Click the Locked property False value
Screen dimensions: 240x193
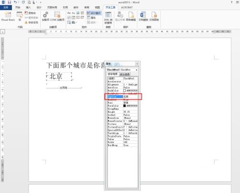point(131,115)
